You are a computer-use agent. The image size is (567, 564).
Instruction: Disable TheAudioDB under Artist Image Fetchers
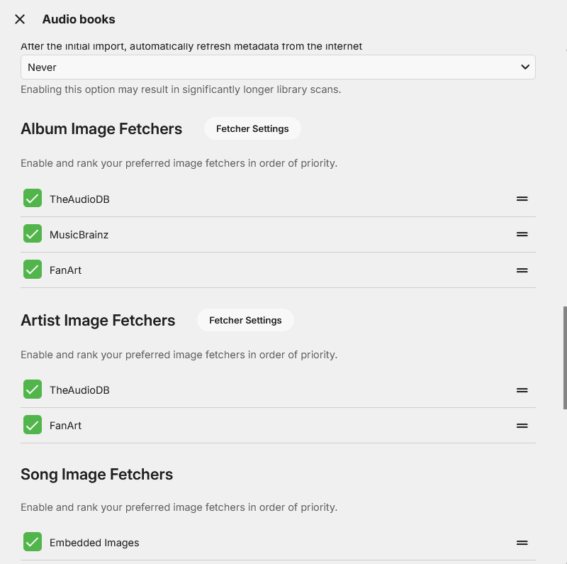[x=33, y=389]
